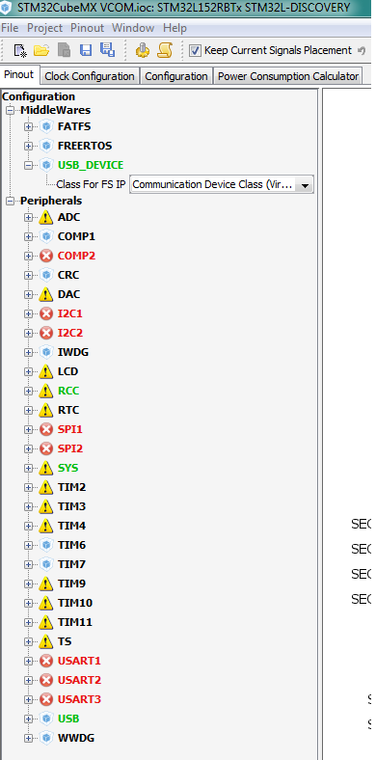Open the Help menu

175,28
